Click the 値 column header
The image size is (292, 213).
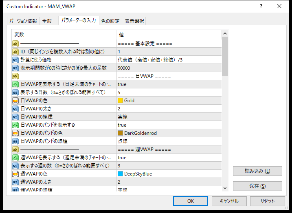pos(169,35)
